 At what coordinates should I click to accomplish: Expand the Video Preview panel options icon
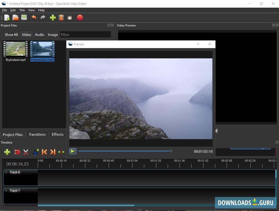click(273, 25)
